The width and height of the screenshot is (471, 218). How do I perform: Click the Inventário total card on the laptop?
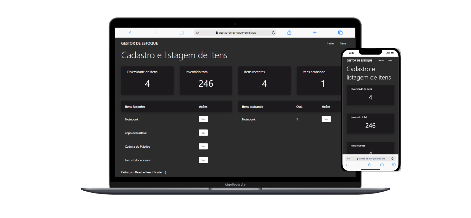click(x=206, y=80)
